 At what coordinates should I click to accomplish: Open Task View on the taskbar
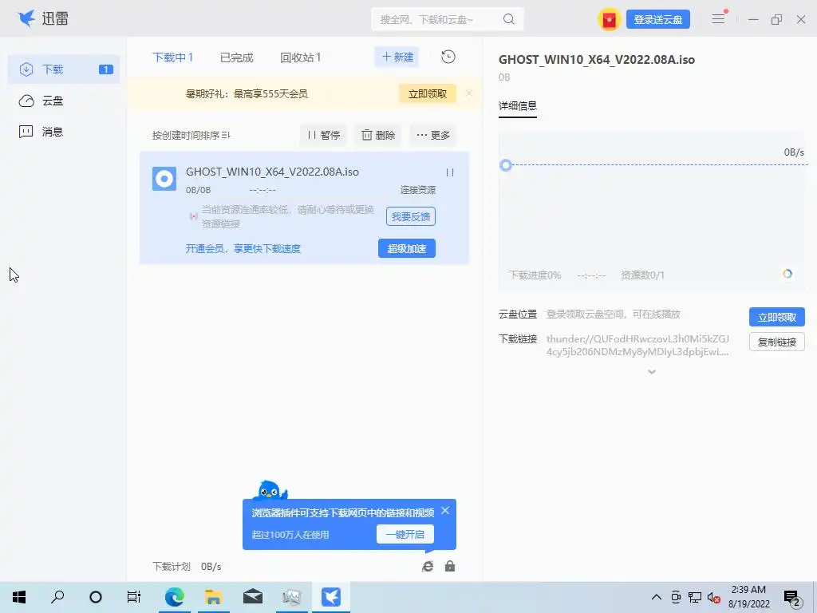134,597
